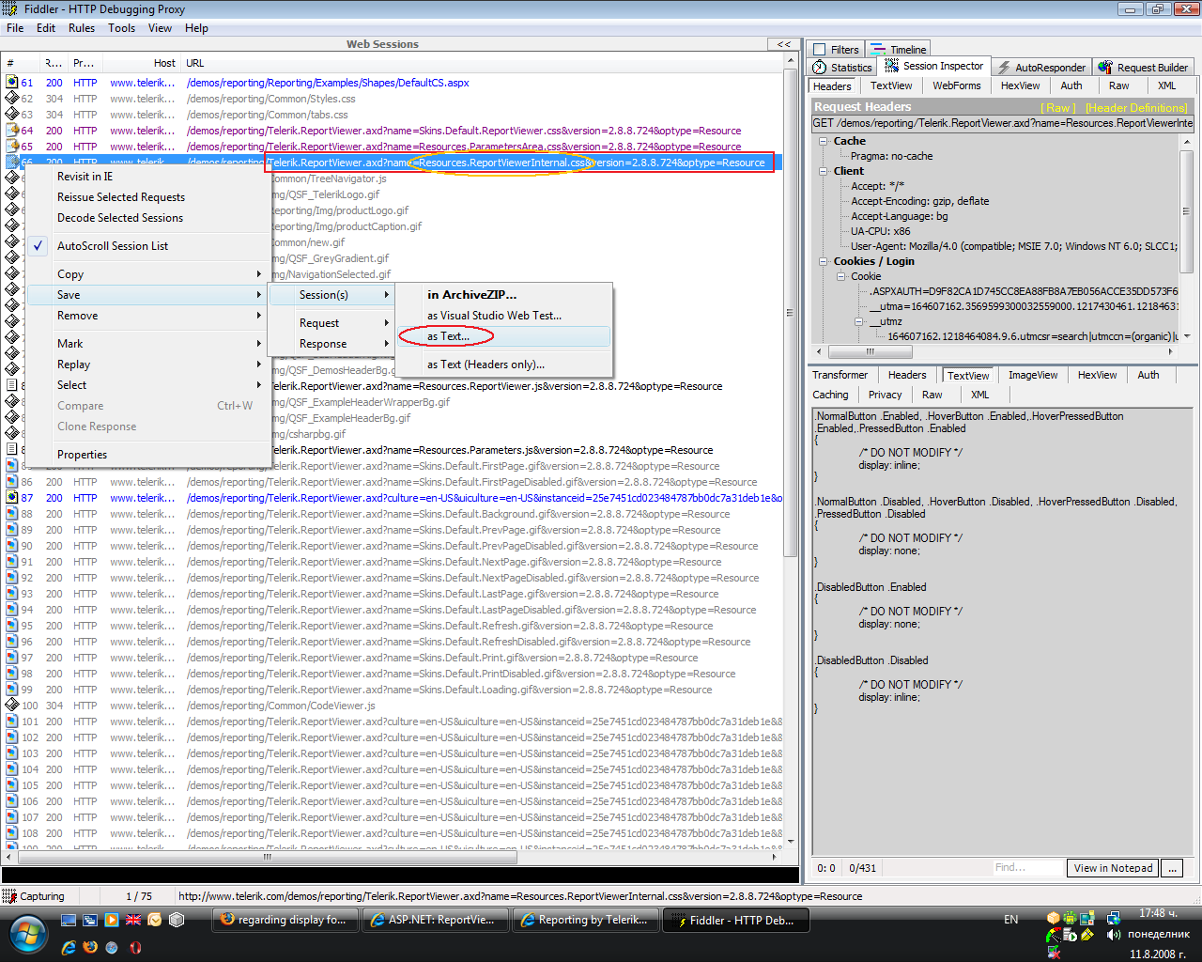Select Revisit in IE
The image size is (1202, 962).
coord(147,177)
